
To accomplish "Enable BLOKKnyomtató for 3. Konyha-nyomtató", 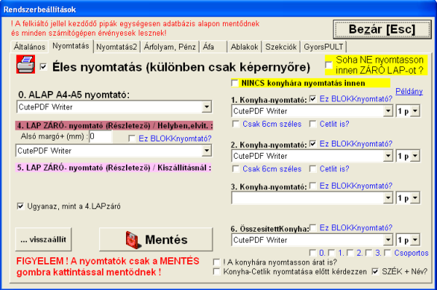I will pos(313,186).
